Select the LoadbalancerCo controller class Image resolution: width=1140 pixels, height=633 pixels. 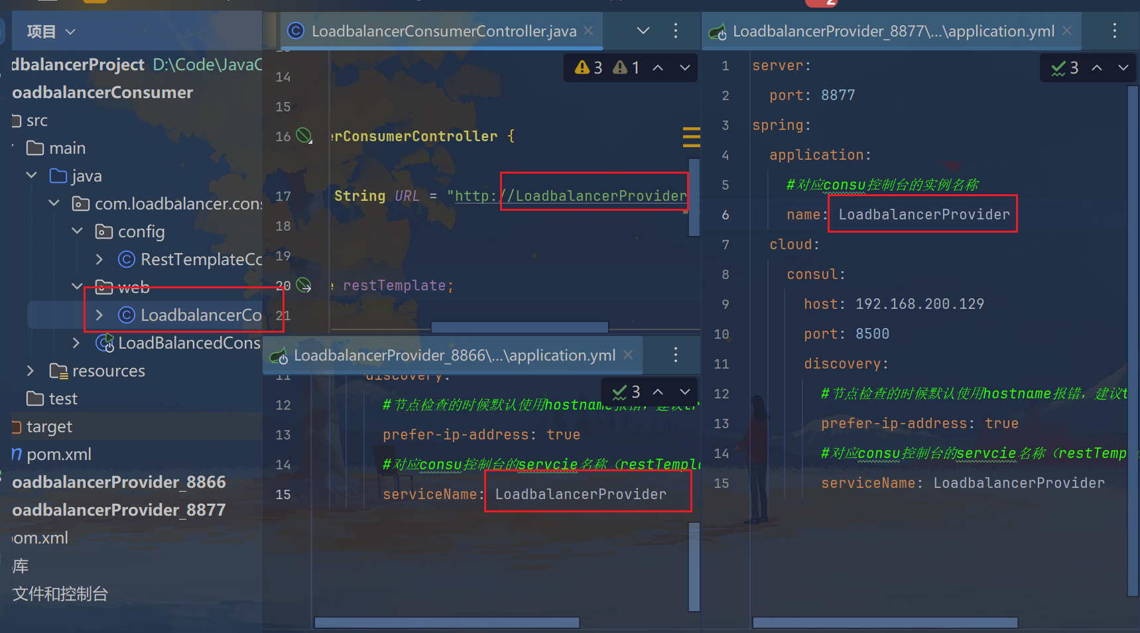click(x=190, y=315)
